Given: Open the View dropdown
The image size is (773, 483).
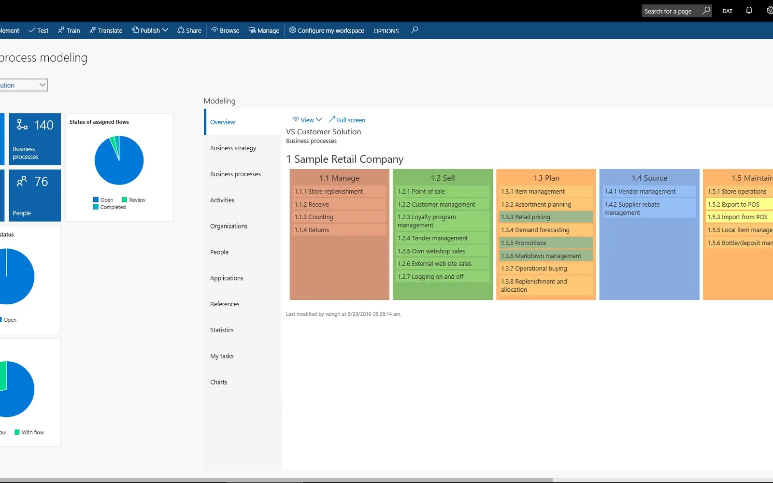Looking at the screenshot, I should pyautogui.click(x=307, y=120).
